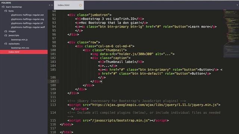Viewport: 239px width, 134px height.
Task: Click line number 118 in gutter
Action: coord(53,132)
